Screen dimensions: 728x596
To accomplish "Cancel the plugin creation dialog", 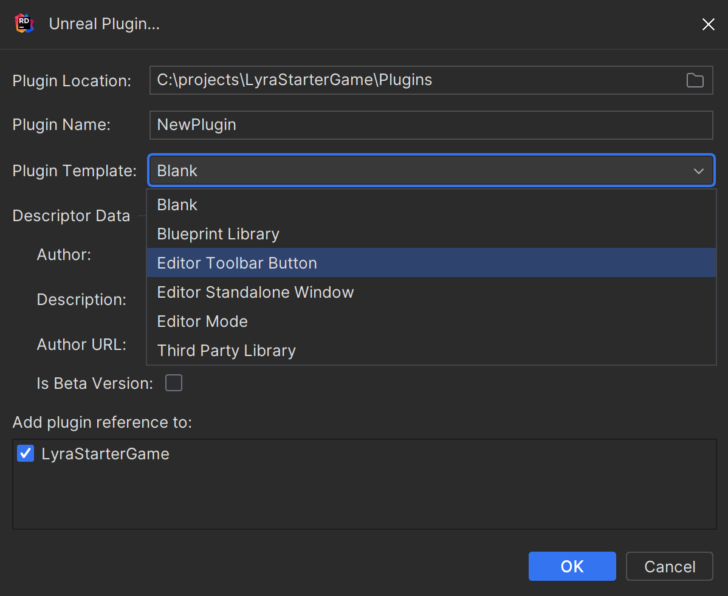I will (669, 566).
